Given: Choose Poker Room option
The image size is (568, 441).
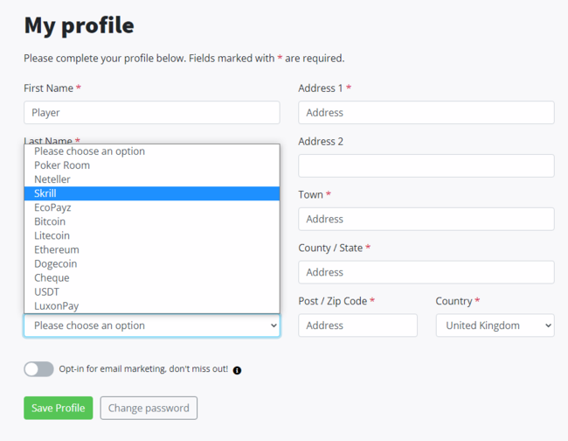Looking at the screenshot, I should click(152, 165).
